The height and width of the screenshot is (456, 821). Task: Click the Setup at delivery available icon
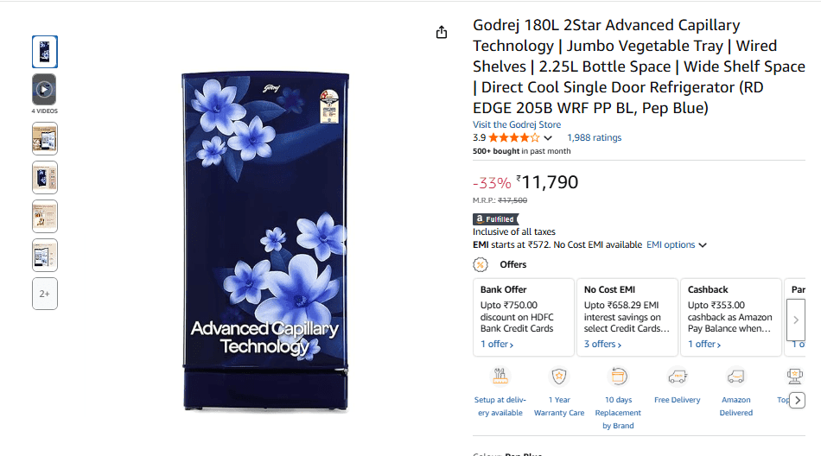pos(500,377)
